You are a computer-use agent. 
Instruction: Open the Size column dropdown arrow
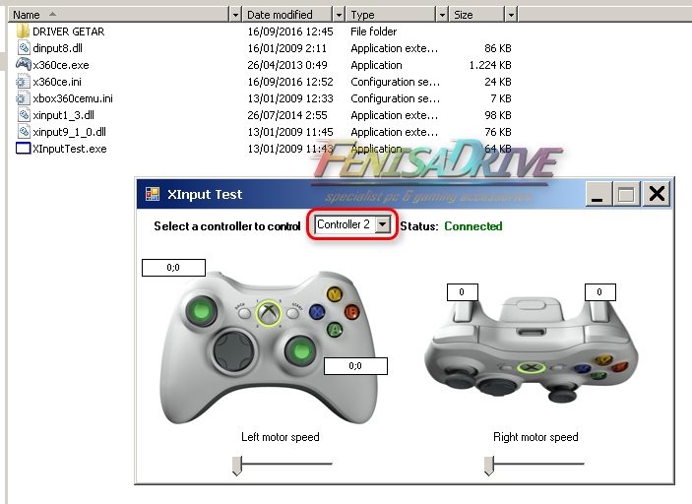click(x=511, y=15)
